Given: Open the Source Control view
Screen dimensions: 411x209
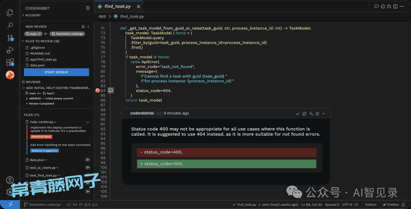Looking at the screenshot, I should (x=10, y=38).
